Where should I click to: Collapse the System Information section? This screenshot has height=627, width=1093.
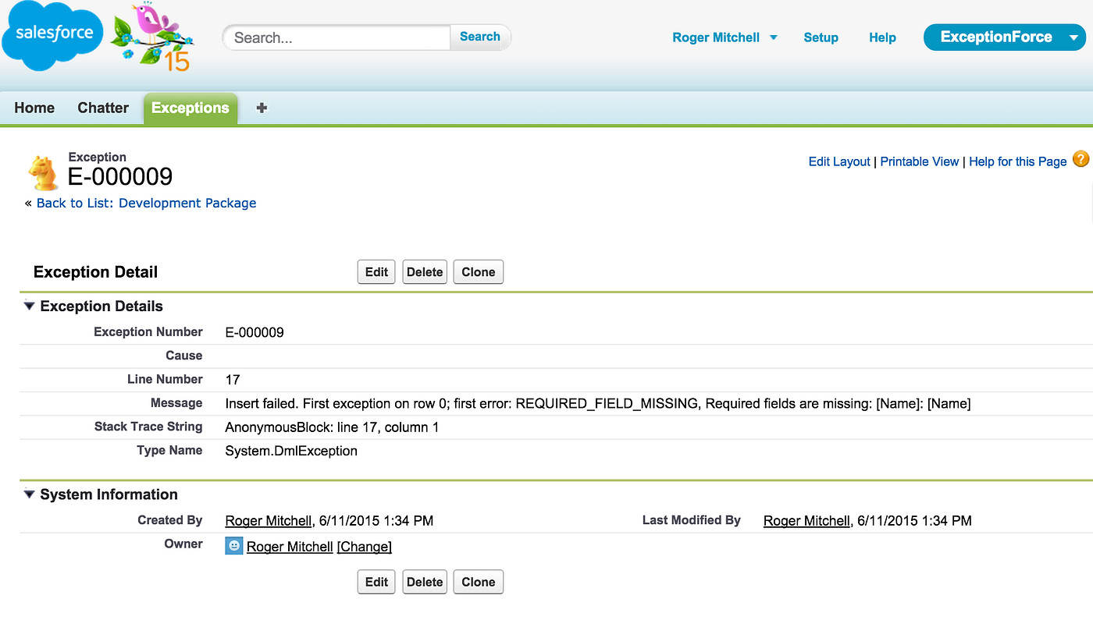tap(29, 494)
